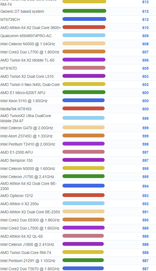This screenshot has height=271, width=156.
Task: Open AMD Turion 64 X2 Mobile TL-60
Action: (27, 60)
